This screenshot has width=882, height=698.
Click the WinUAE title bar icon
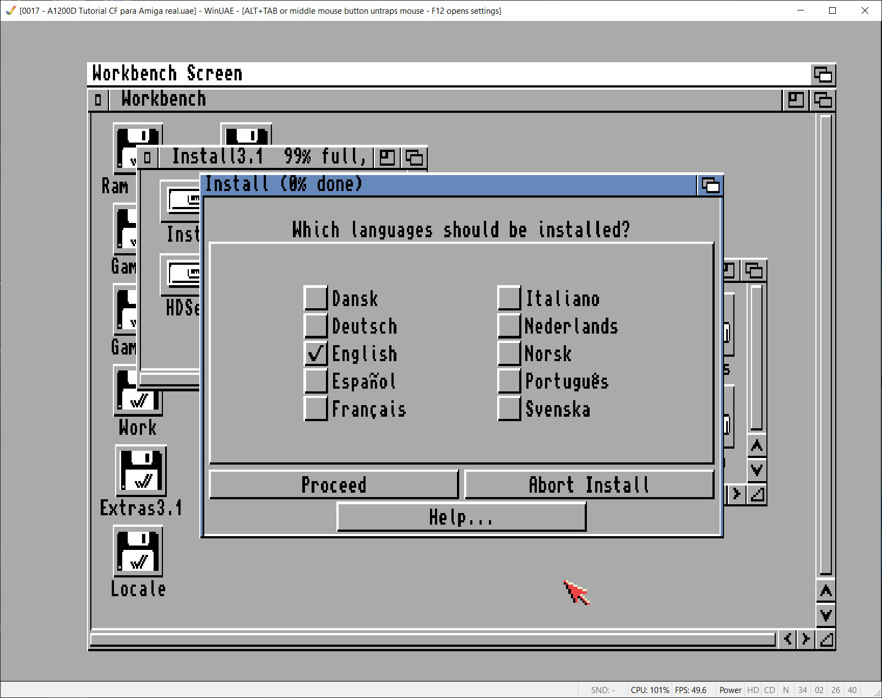point(10,10)
